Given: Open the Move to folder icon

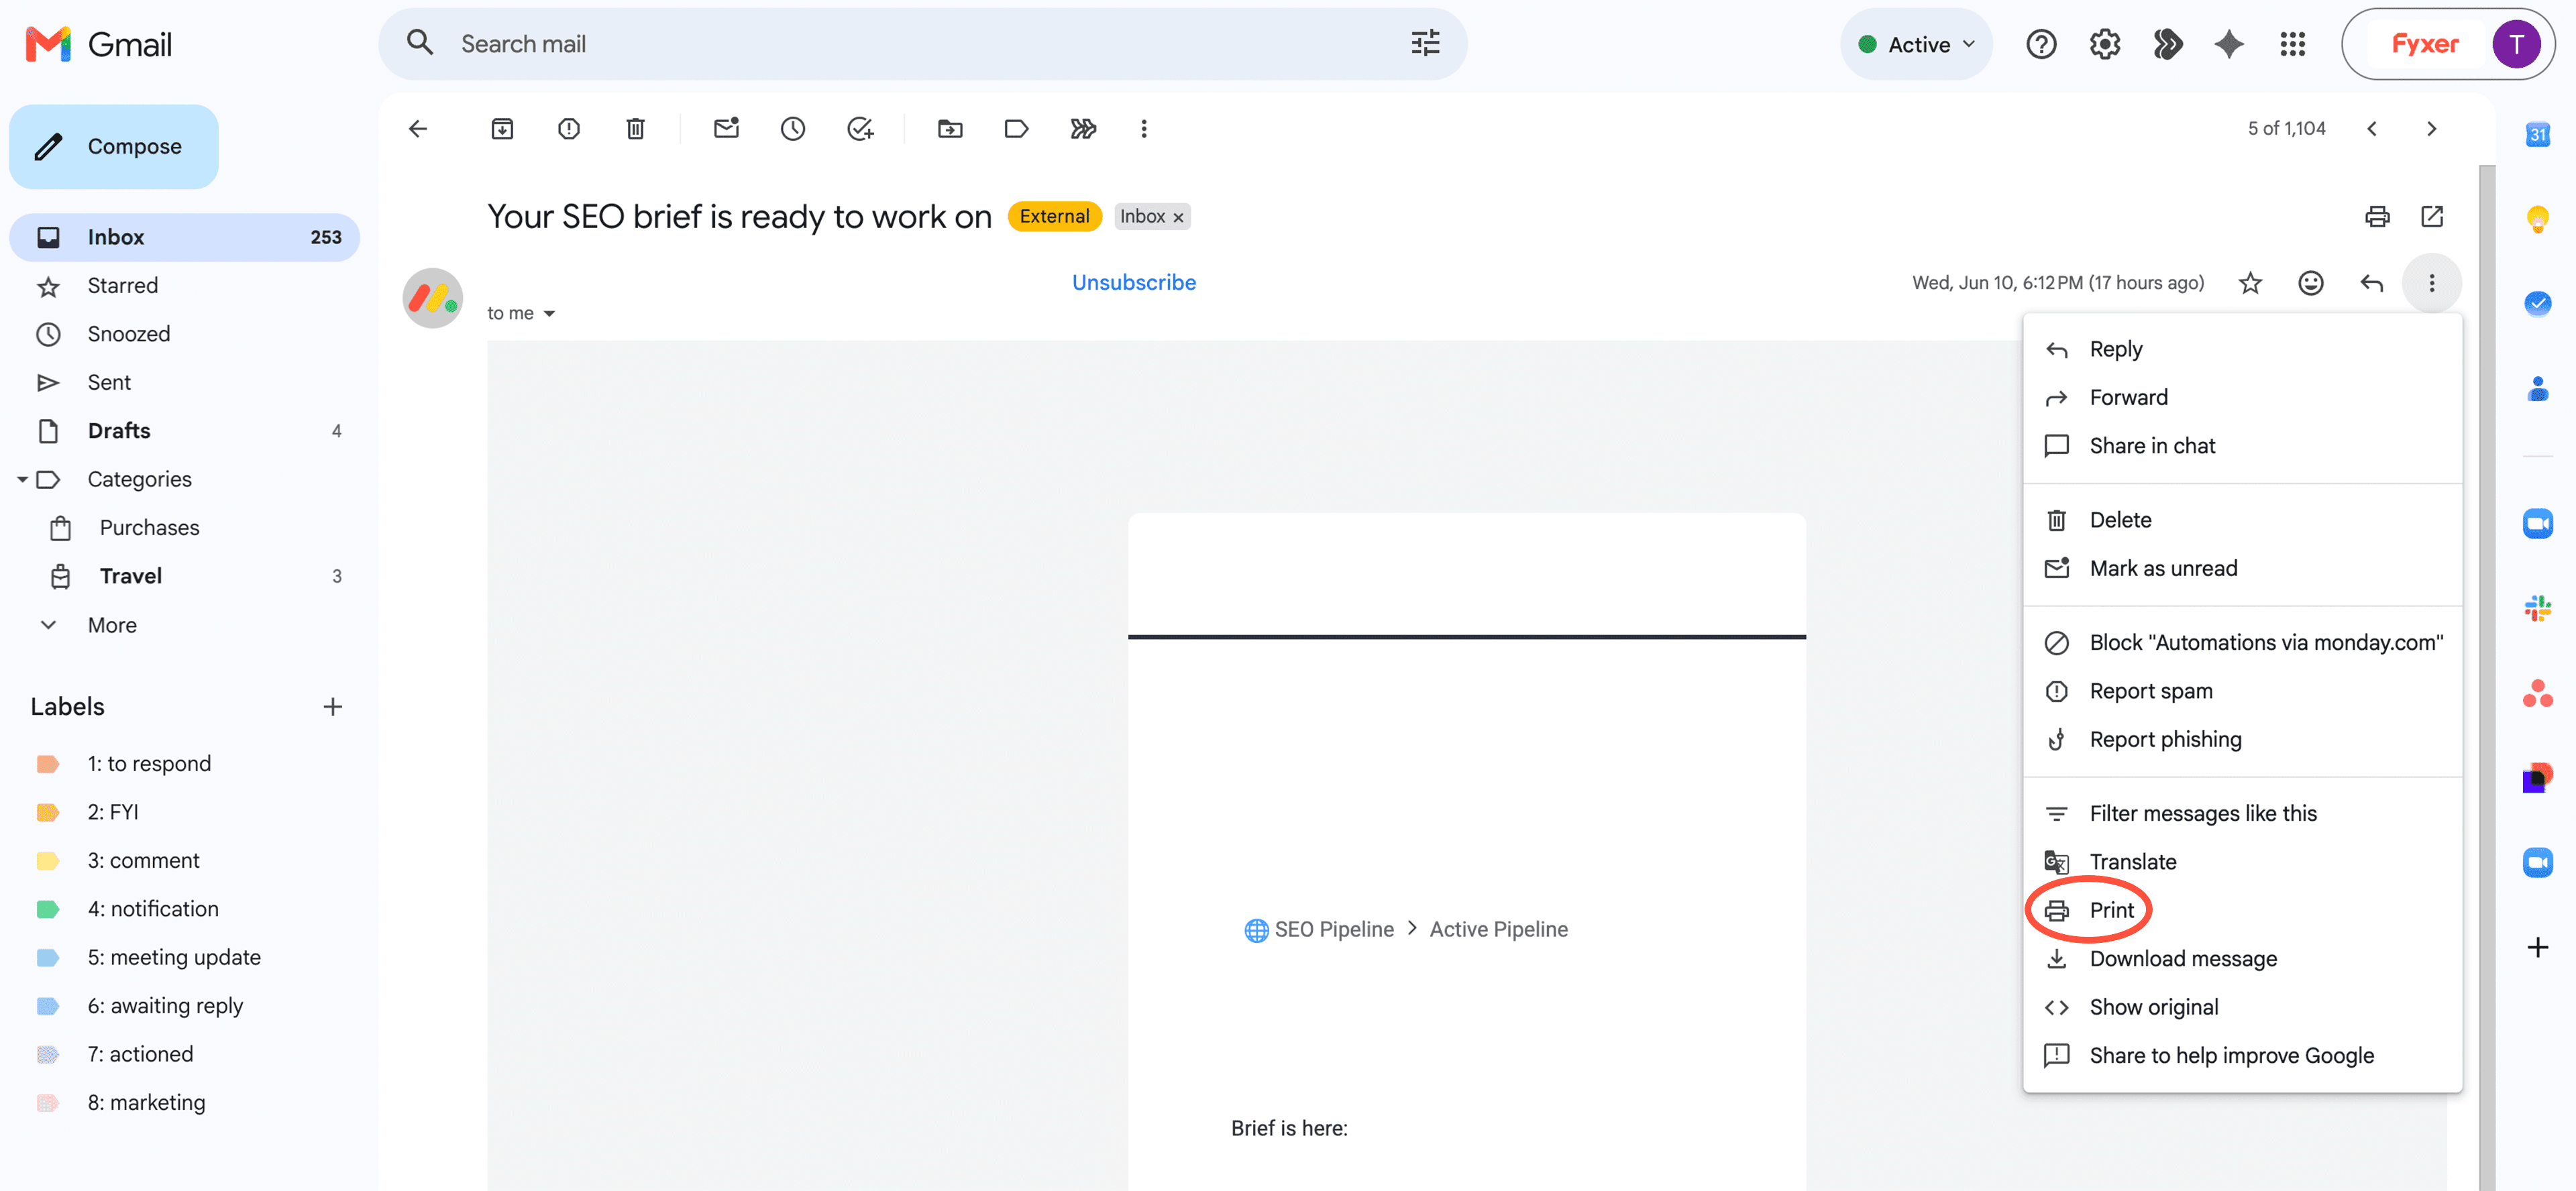Looking at the screenshot, I should tap(950, 128).
